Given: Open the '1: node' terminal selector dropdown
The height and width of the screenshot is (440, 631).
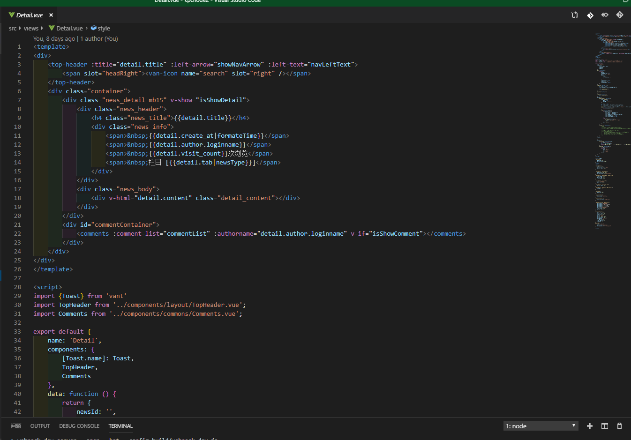Looking at the screenshot, I should 541,426.
